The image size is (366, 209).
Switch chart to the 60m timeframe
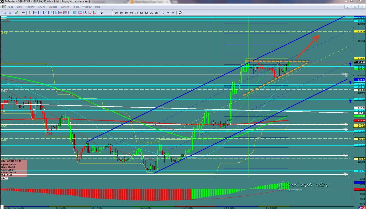click(146, 13)
